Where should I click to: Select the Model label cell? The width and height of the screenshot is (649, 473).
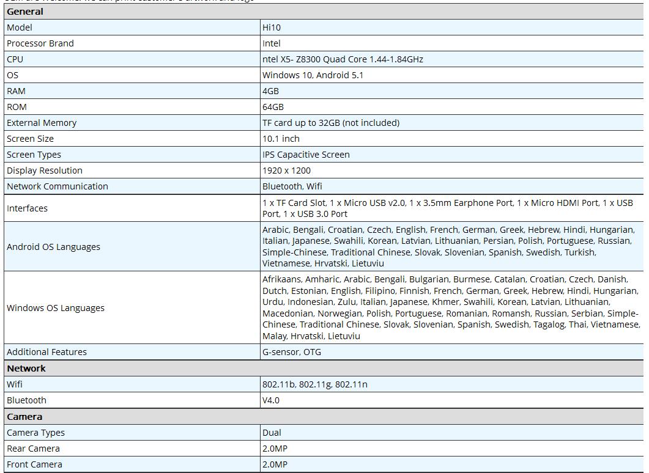pyautogui.click(x=20, y=28)
